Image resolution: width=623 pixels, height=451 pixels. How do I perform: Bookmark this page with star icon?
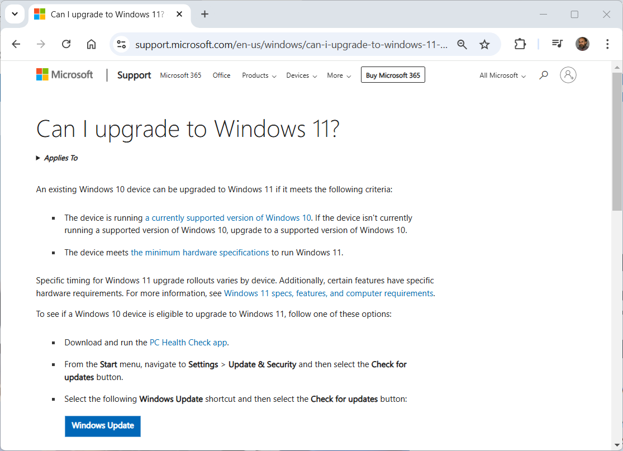[x=484, y=44]
